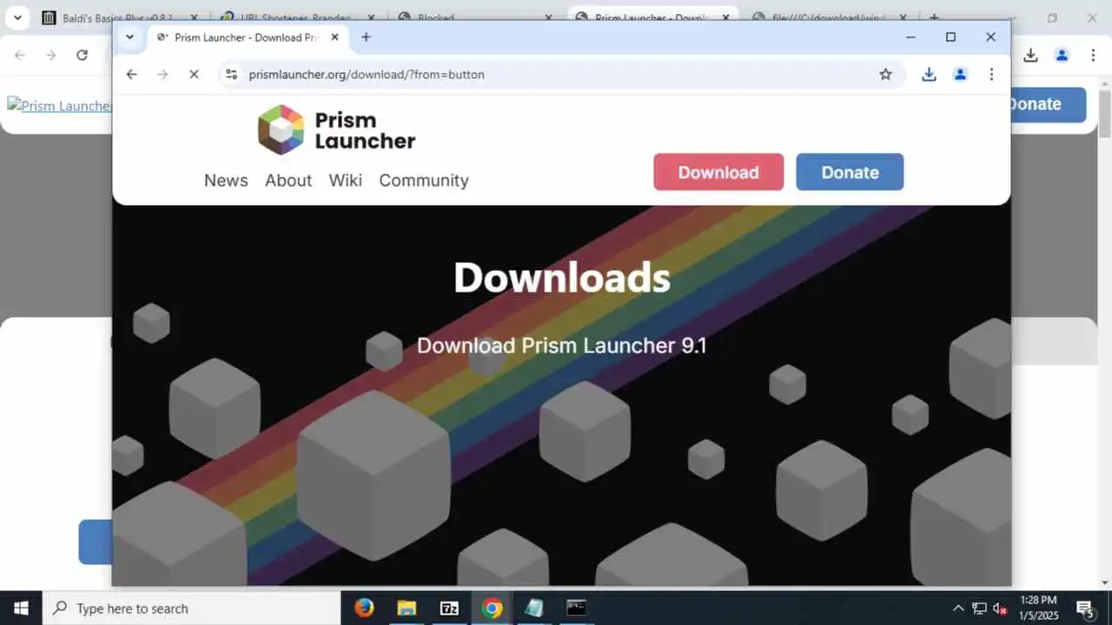Show hidden system tray icons
Viewport: 1112px width, 625px height.
958,608
